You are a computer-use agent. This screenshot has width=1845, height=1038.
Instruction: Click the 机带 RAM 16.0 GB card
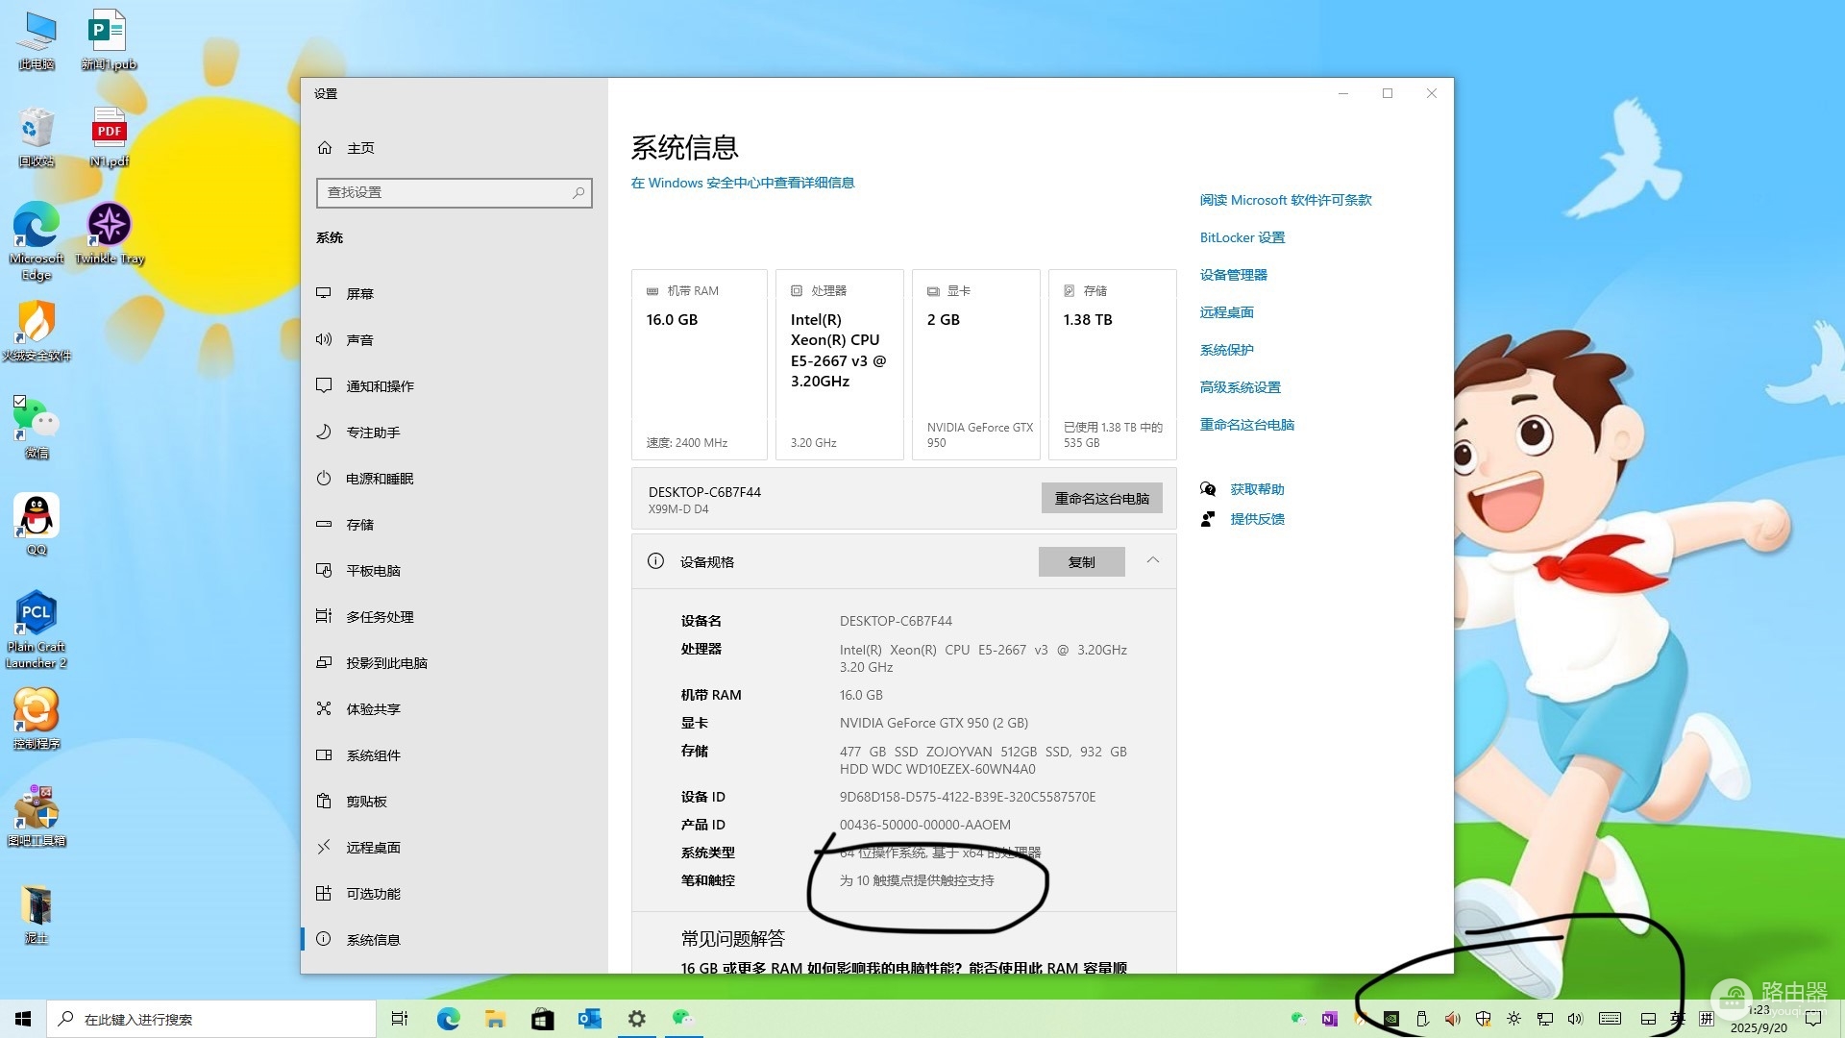(x=700, y=364)
